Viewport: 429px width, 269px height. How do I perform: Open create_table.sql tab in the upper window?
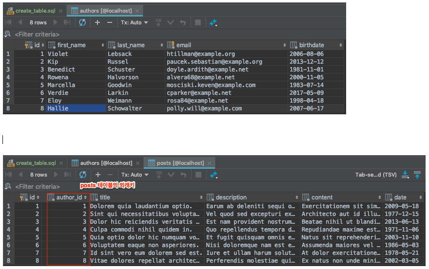point(34,10)
